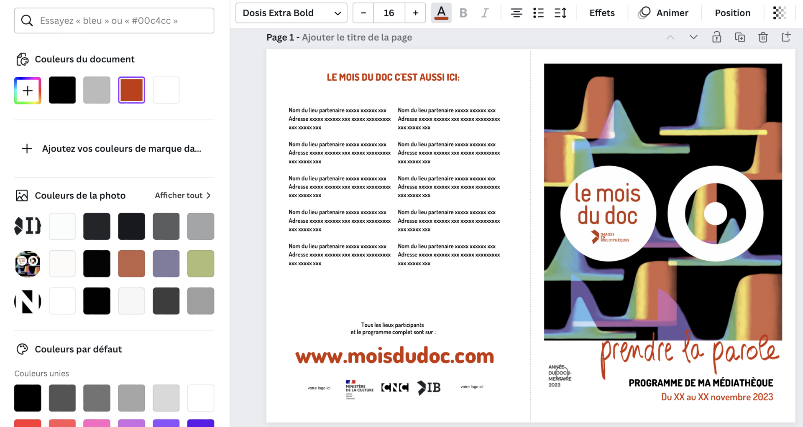Add a new document color
Image resolution: width=803 pixels, height=427 pixels.
pyautogui.click(x=28, y=90)
